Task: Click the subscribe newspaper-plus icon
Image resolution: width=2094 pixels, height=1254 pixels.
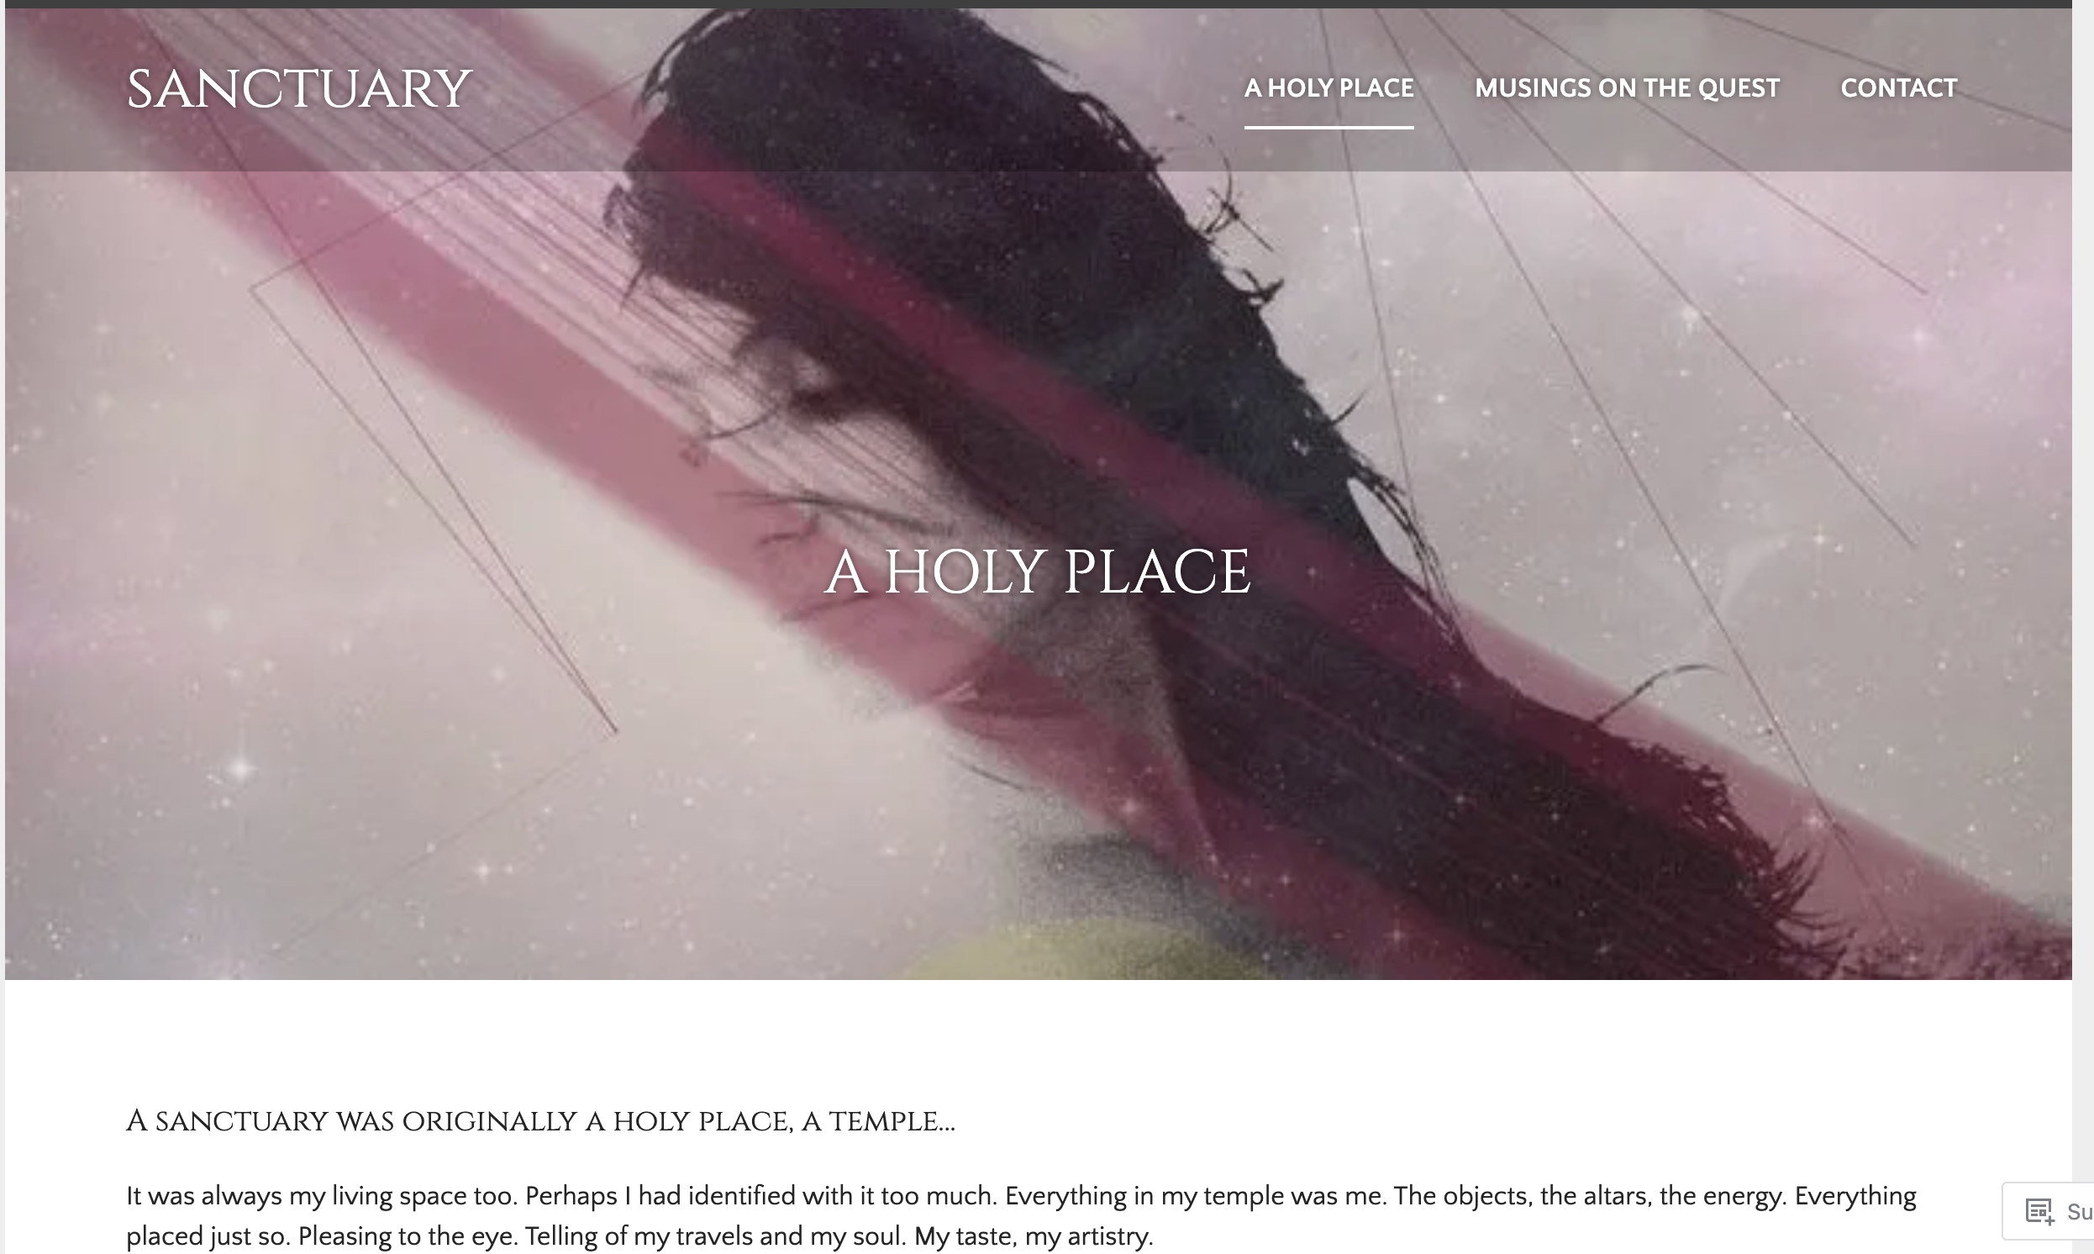Action: point(2040,1211)
